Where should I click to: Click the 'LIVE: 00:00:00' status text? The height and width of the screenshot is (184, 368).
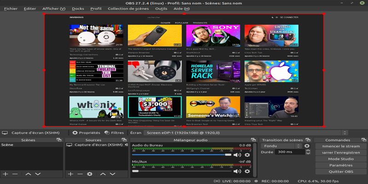pos(236,181)
